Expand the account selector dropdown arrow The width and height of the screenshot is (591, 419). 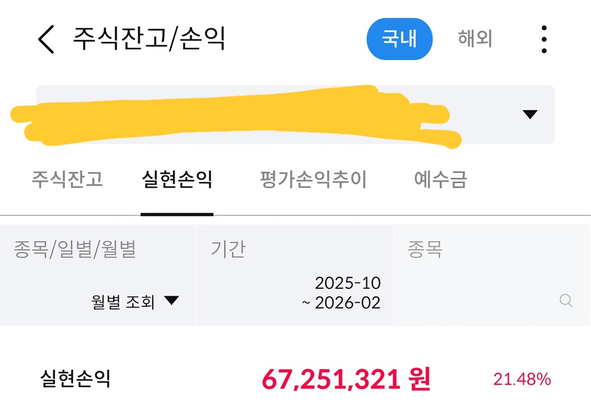click(x=529, y=115)
